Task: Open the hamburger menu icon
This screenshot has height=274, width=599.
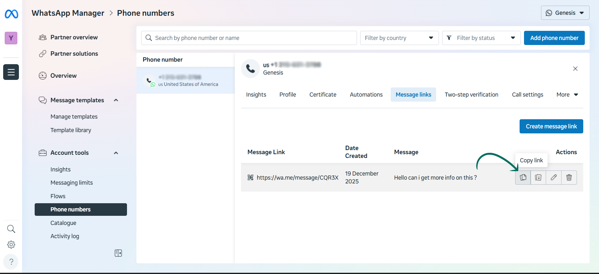Action: click(x=11, y=72)
